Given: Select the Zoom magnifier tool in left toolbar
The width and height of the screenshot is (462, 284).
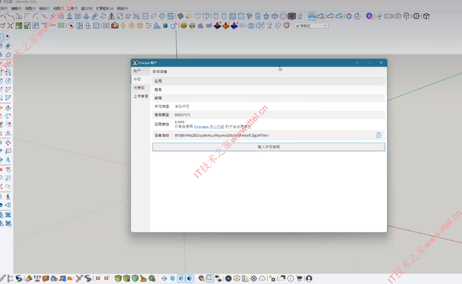Looking at the screenshot, I should 8,178.
